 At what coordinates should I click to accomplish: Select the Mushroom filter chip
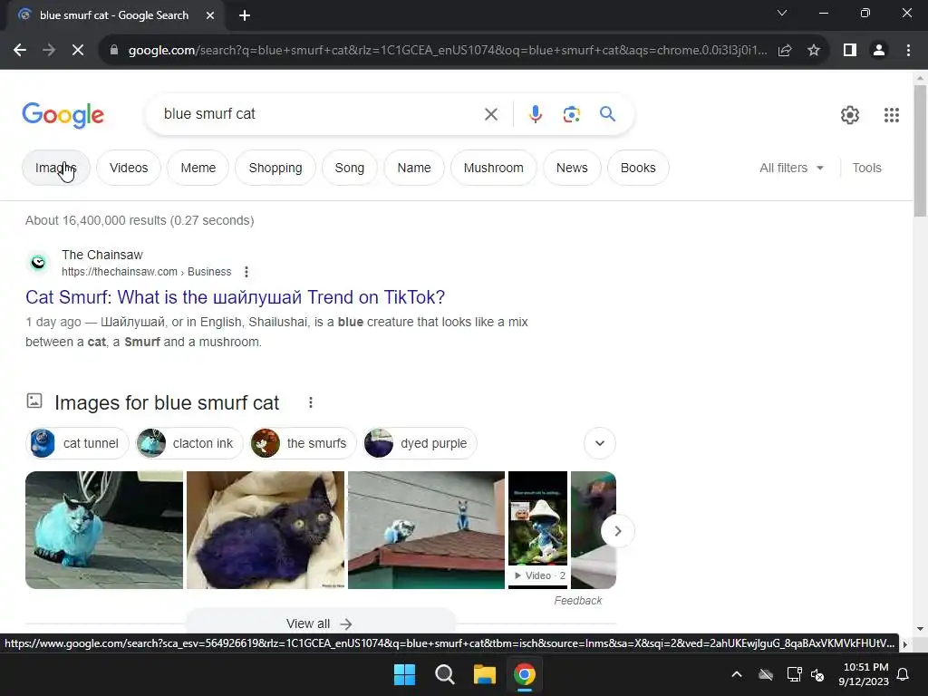tap(494, 168)
